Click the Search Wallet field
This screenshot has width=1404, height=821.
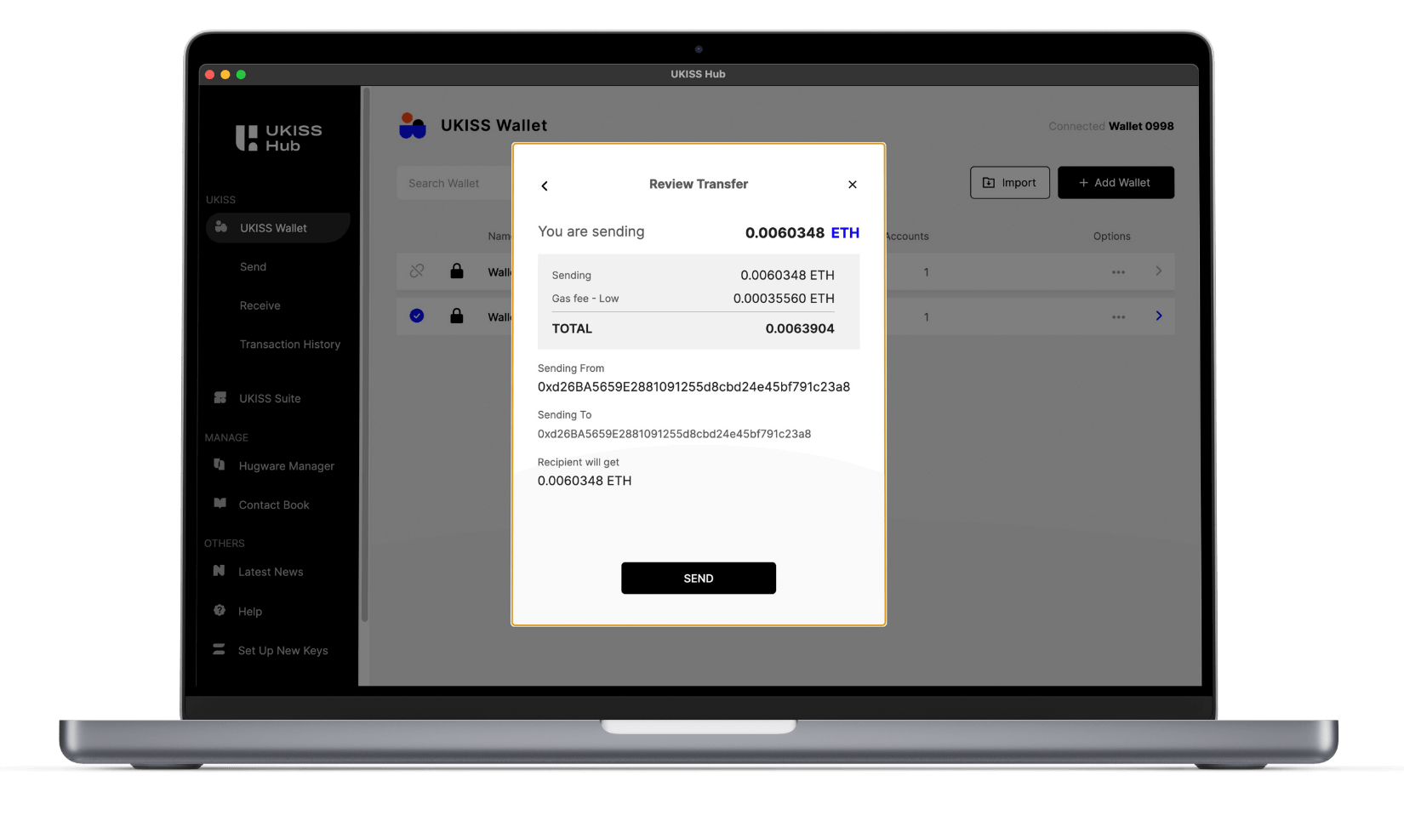(x=454, y=184)
